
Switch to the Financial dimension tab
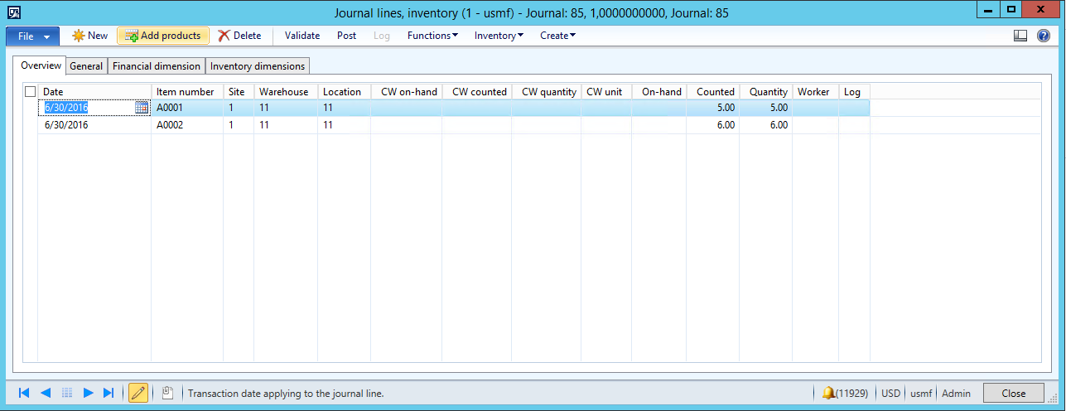[157, 66]
